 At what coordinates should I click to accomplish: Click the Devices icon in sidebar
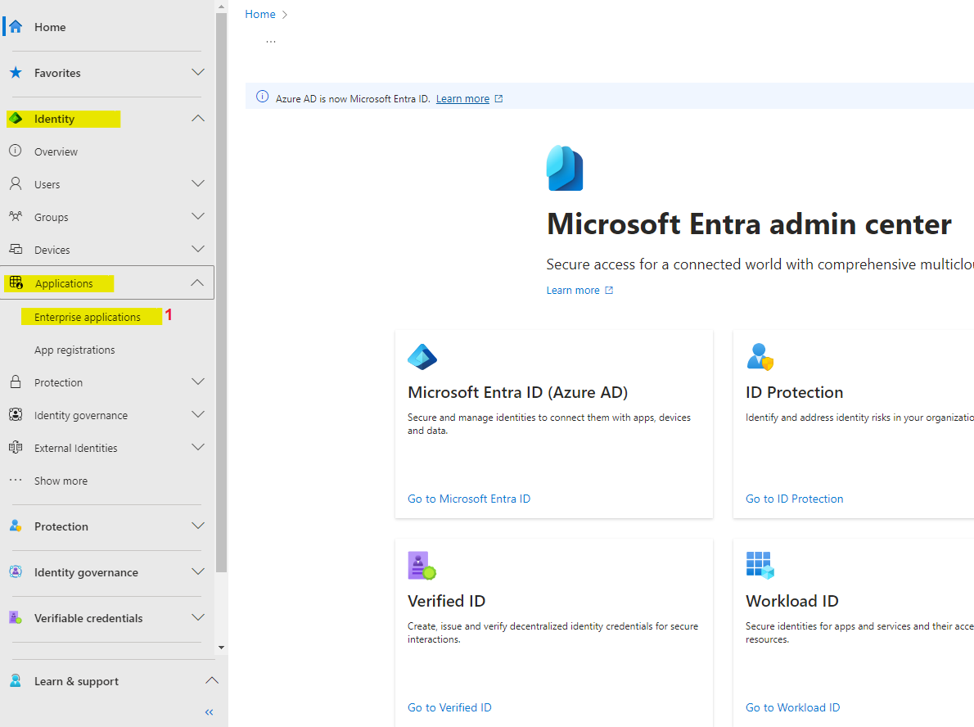click(15, 250)
